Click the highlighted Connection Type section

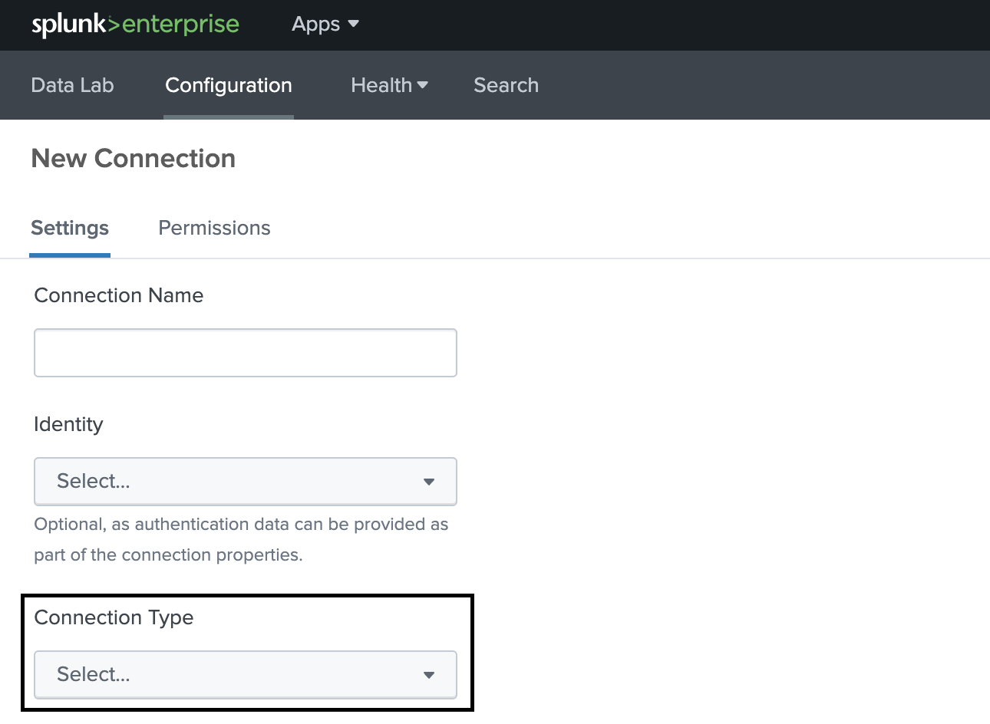[x=246, y=652]
